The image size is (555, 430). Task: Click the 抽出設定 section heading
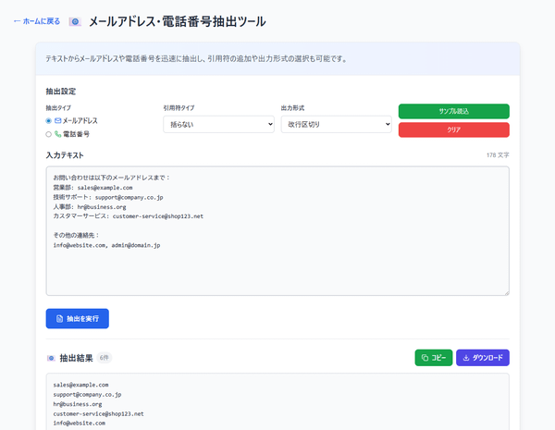pyautogui.click(x=61, y=92)
